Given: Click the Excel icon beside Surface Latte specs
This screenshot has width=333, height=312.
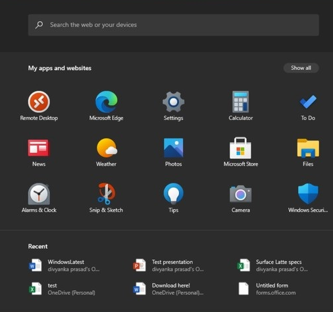Looking at the screenshot, I should click(x=243, y=265).
